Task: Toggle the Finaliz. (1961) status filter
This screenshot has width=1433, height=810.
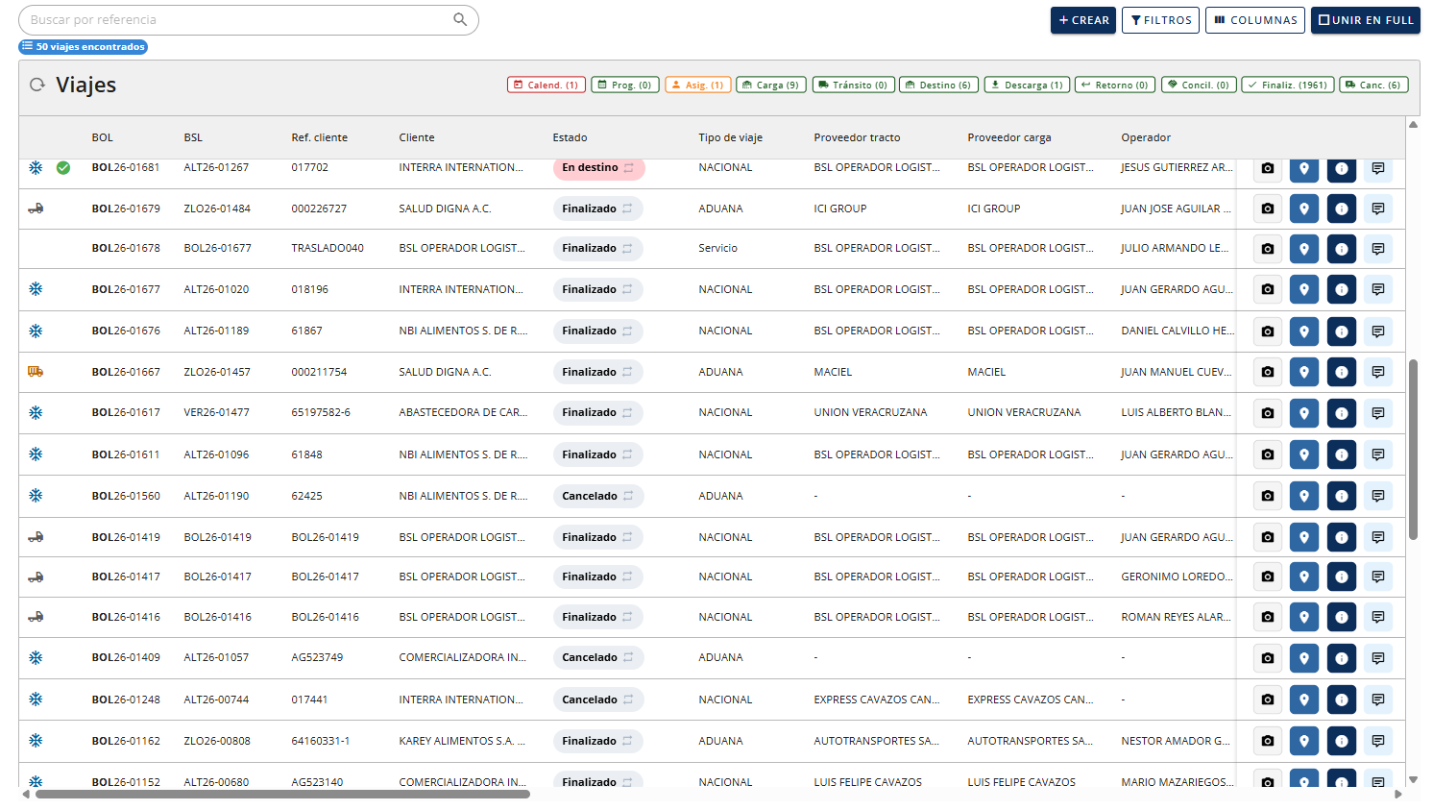Action: click(x=1287, y=85)
